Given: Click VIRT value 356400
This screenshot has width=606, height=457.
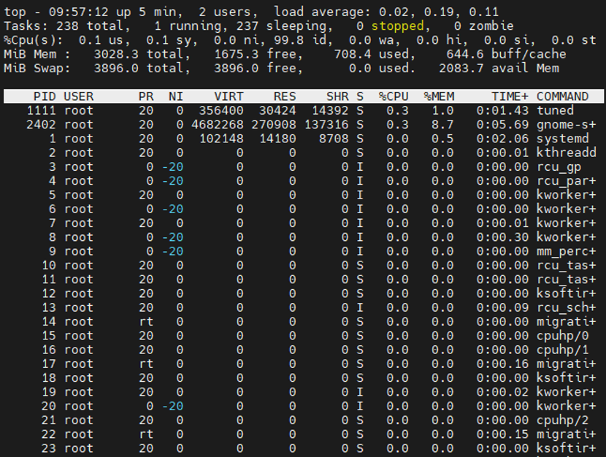Looking at the screenshot, I should (x=221, y=110).
